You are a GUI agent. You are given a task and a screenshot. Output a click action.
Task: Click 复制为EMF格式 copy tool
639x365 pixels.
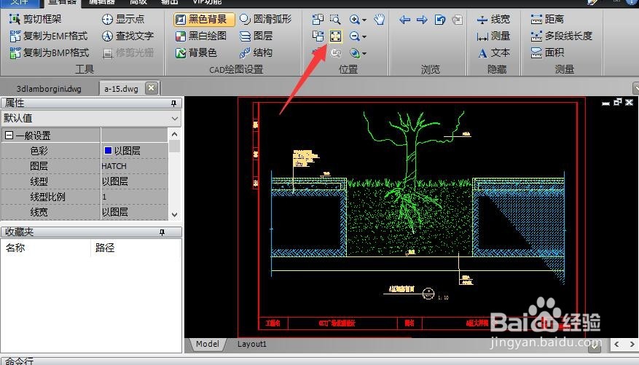point(49,36)
